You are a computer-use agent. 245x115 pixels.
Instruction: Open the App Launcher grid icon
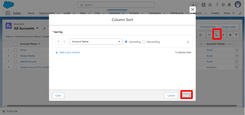[8, 13]
